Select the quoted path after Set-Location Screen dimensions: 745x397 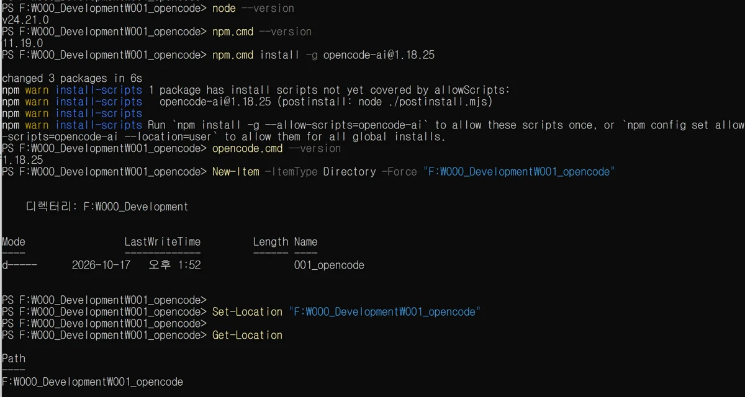385,312
